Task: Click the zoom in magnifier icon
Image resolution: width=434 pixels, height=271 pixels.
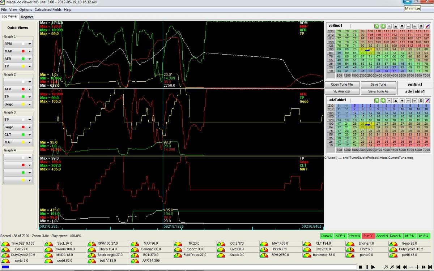Action: 392,267
